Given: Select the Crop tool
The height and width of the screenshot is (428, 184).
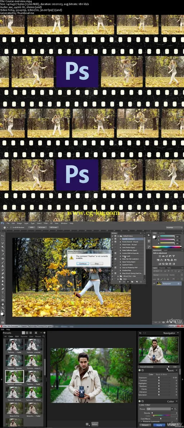Looking at the screenshot, I should click(3, 251).
